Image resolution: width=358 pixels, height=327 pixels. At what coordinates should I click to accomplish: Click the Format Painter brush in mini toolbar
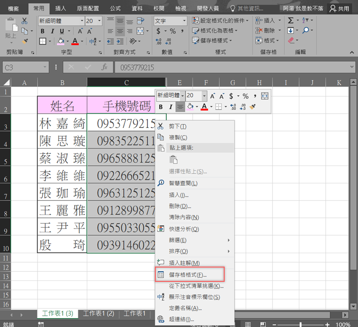[x=253, y=107]
